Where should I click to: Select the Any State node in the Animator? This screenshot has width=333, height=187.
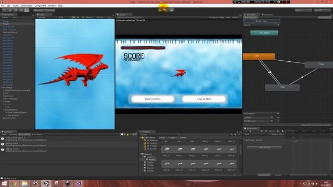(x=264, y=33)
